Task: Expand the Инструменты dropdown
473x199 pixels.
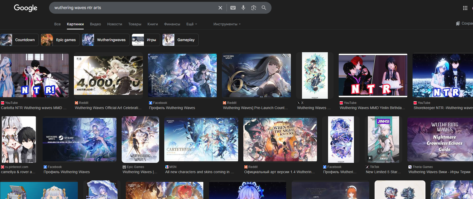Action: pyautogui.click(x=227, y=24)
